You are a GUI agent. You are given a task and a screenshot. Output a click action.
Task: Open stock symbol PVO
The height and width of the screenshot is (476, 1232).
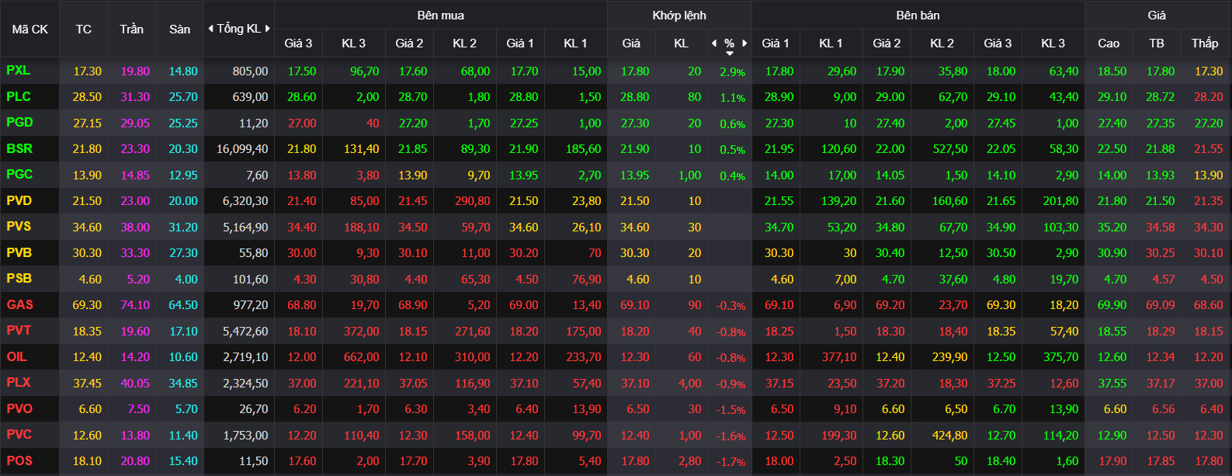[x=19, y=409]
